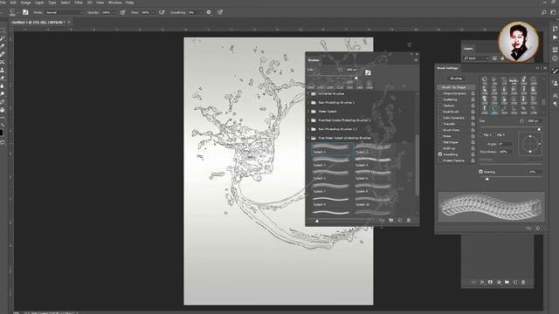559x314 pixels.
Task: Open the Select menu
Action: point(65,2)
